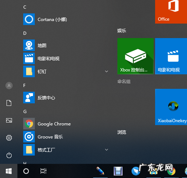187x178 pixels.
Task: Click the 娱乐 tile group title
Action: 122,30
